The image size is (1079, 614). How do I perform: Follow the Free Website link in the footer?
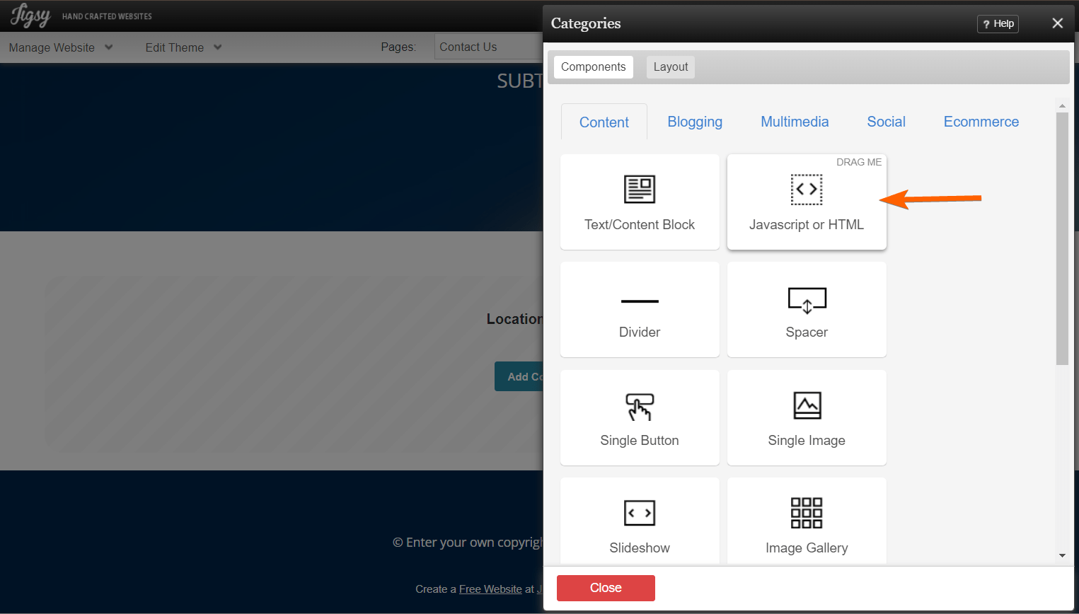pyautogui.click(x=490, y=589)
